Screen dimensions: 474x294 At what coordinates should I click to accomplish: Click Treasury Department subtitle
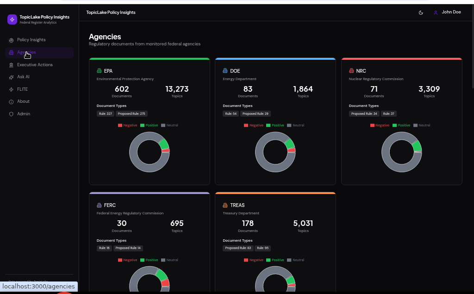[x=241, y=213]
